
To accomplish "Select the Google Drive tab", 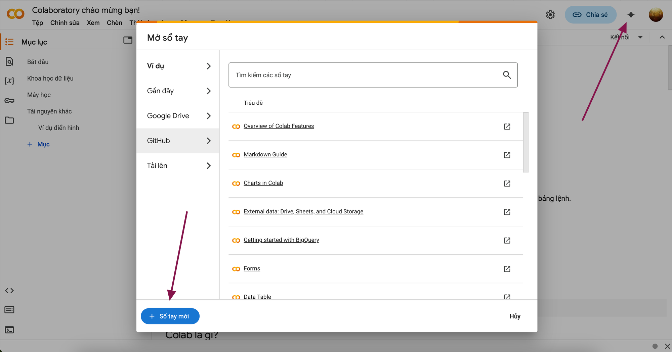I will coord(178,116).
